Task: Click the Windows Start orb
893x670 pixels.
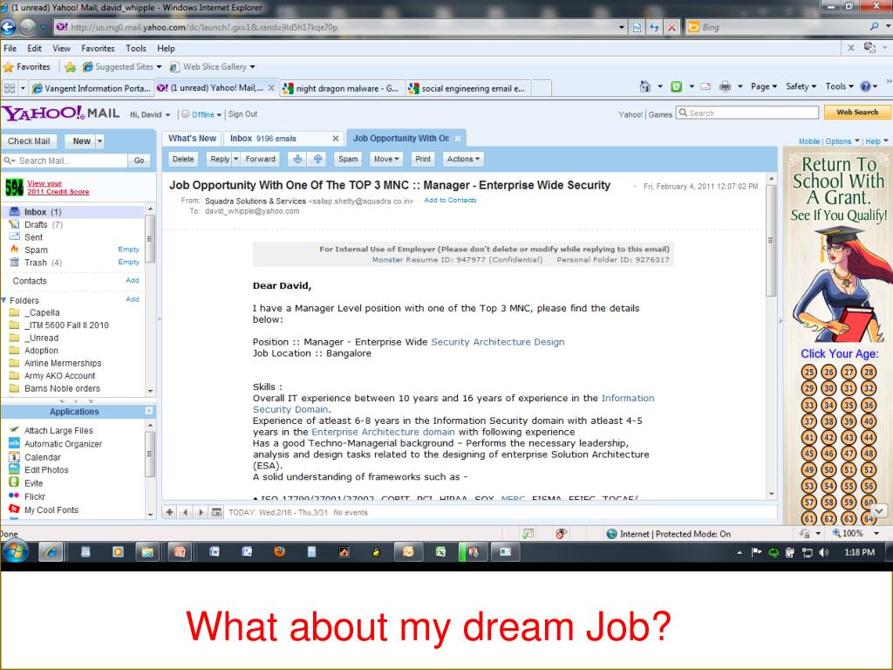Action: (16, 551)
